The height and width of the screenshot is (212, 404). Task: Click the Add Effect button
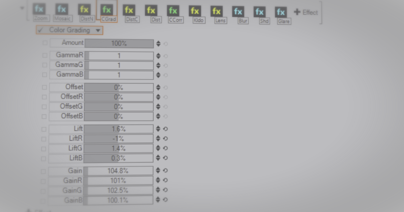305,12
